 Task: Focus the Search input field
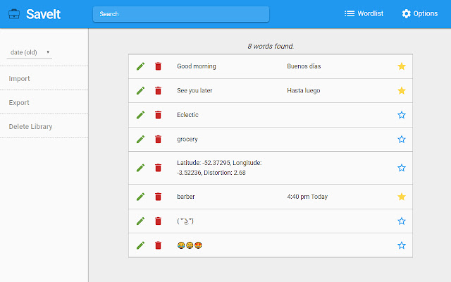tap(181, 14)
